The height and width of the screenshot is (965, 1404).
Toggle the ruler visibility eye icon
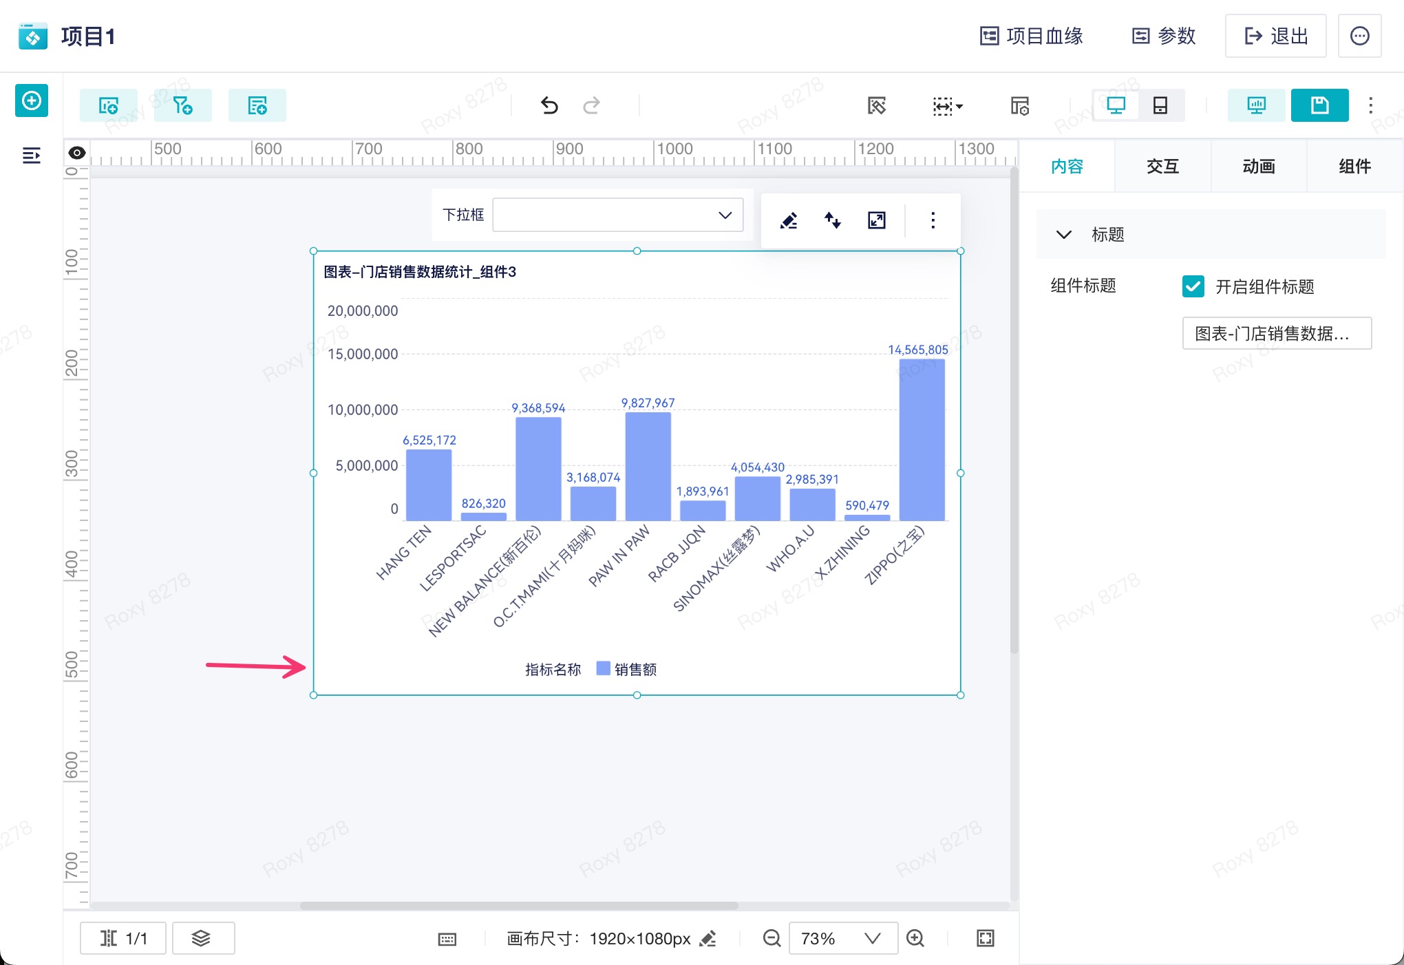(77, 153)
